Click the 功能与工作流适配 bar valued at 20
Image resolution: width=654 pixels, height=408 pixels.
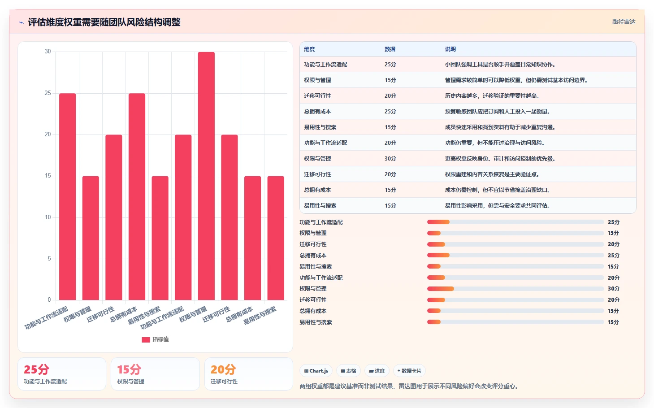[183, 217]
